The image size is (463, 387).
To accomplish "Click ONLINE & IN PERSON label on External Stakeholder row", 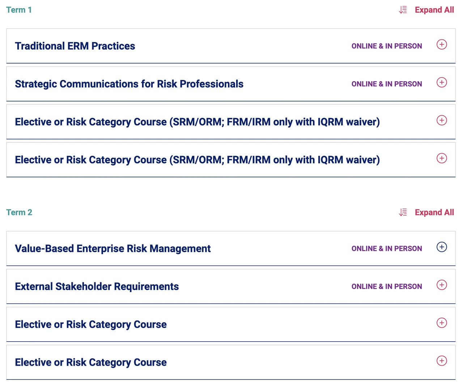I will [x=387, y=287].
